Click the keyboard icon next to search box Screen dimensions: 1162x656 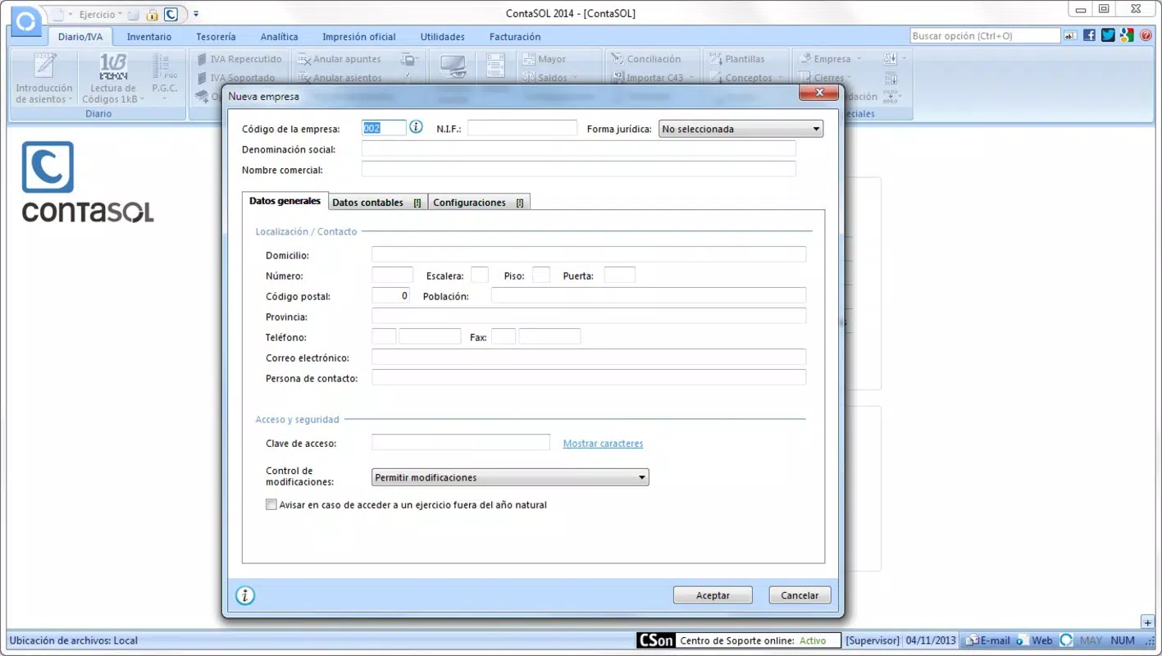point(1069,36)
